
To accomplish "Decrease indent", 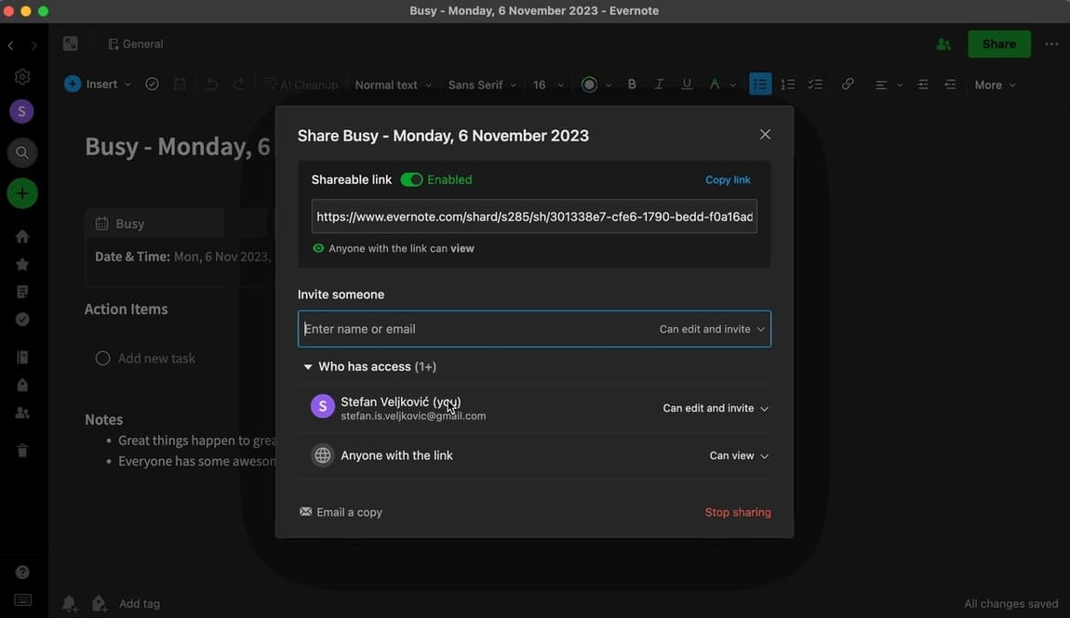I will [x=950, y=85].
